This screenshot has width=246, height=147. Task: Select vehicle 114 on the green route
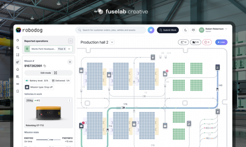107,130
